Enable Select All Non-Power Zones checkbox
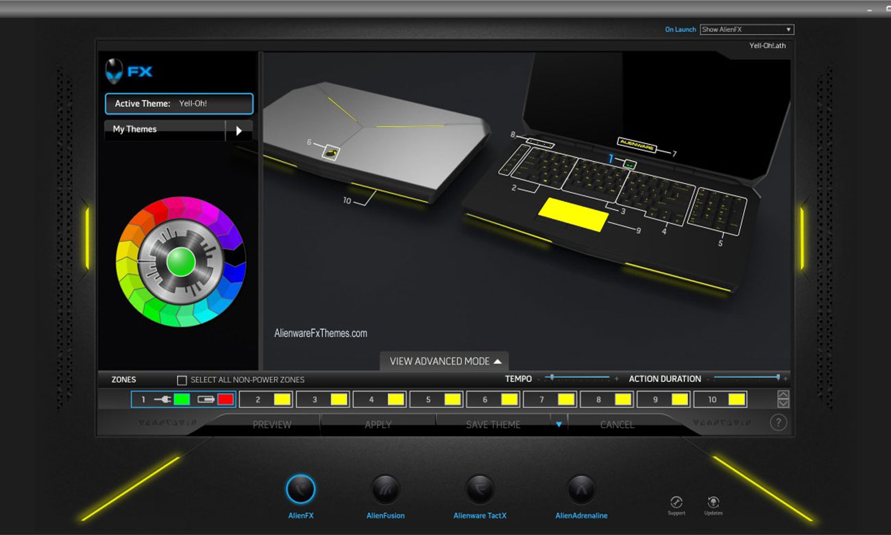The height and width of the screenshot is (535, 891). tap(182, 379)
